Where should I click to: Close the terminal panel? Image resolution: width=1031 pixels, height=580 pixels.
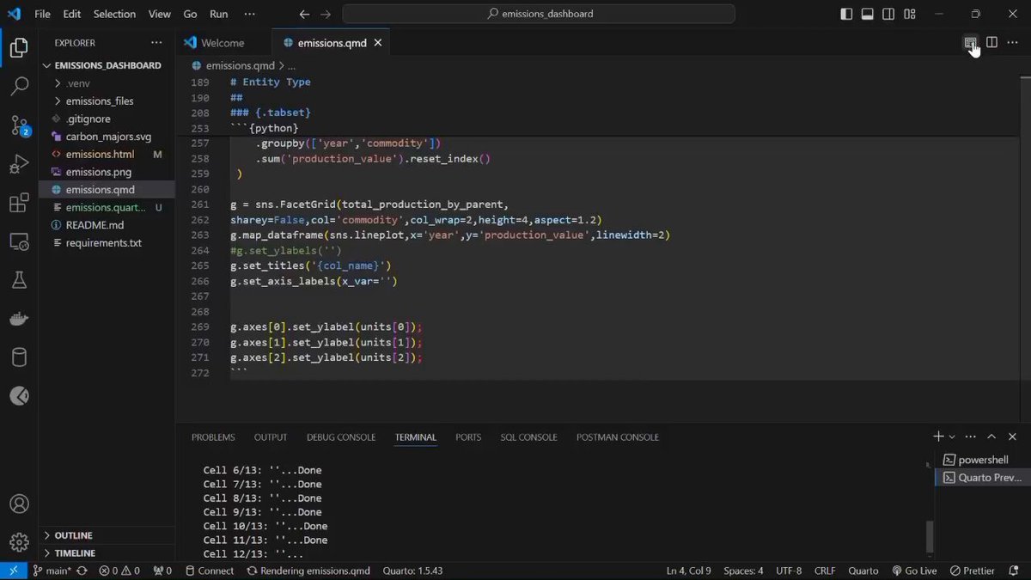(1012, 437)
